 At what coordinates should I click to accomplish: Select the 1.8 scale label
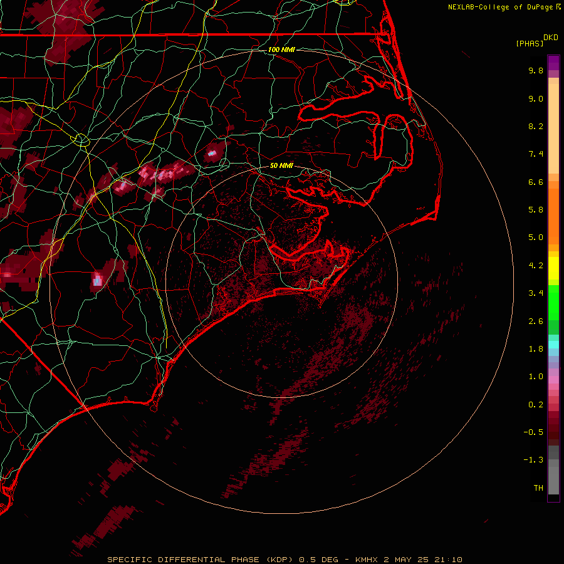(x=536, y=349)
